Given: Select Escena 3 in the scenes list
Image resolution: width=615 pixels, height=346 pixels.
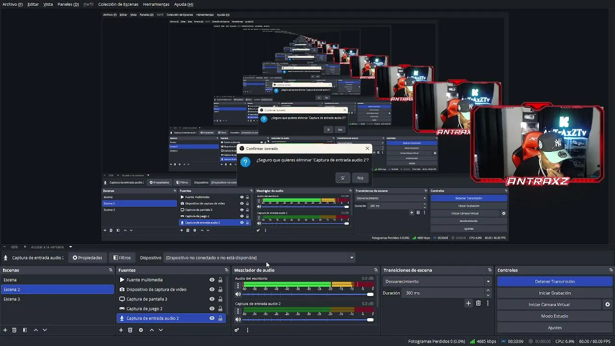Looking at the screenshot, I should click(x=57, y=299).
